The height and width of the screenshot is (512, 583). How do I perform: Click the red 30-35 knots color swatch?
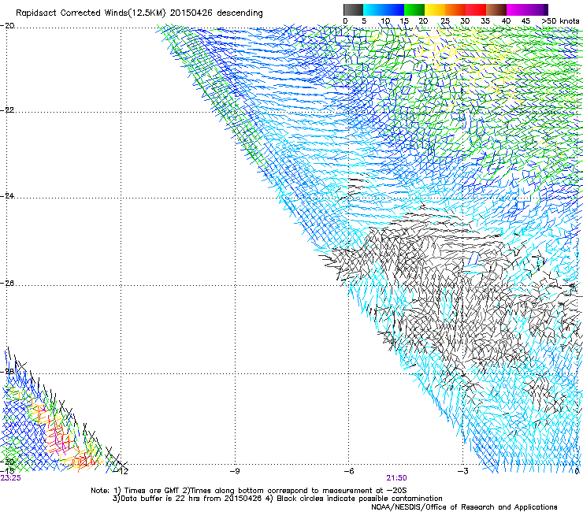tap(476, 9)
